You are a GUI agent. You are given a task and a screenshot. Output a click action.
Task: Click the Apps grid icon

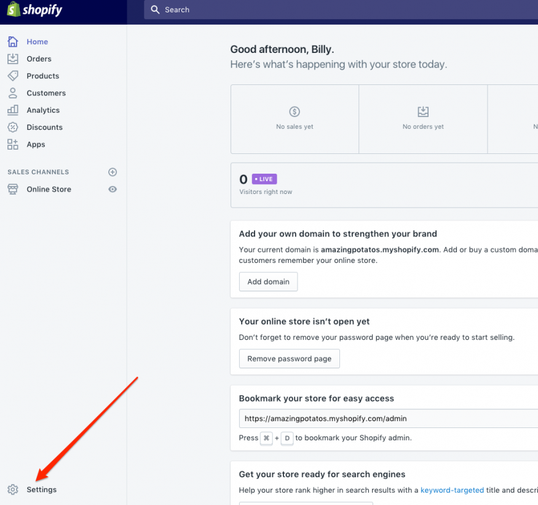(x=13, y=144)
